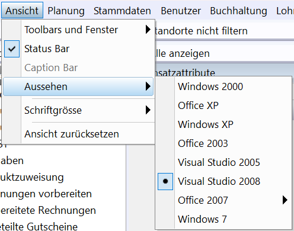Click Visual Studio 2008 radio bullet
Screen dimensions: 294x231
click(x=165, y=181)
